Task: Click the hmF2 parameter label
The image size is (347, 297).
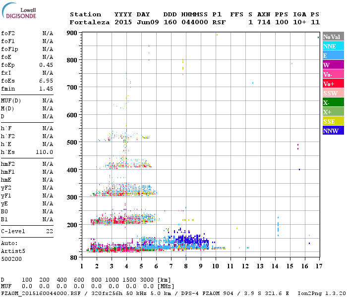Action: [8, 164]
